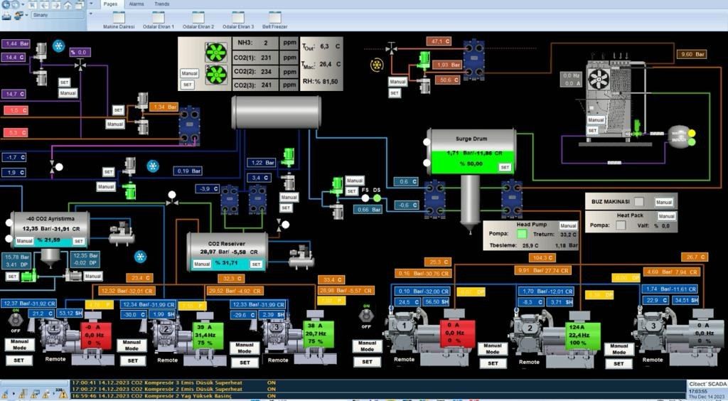Click SET button under CO2 compressor 2 Manual Mode
Viewport: 728px width, 401px height.
[x=133, y=360]
